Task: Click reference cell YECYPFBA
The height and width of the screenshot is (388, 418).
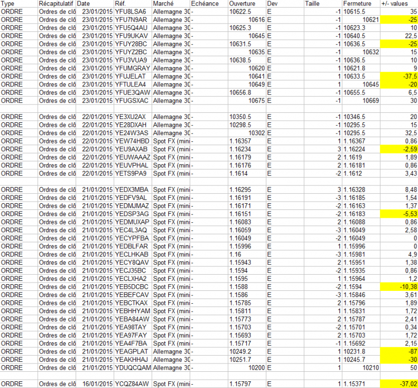Action: pos(133,238)
